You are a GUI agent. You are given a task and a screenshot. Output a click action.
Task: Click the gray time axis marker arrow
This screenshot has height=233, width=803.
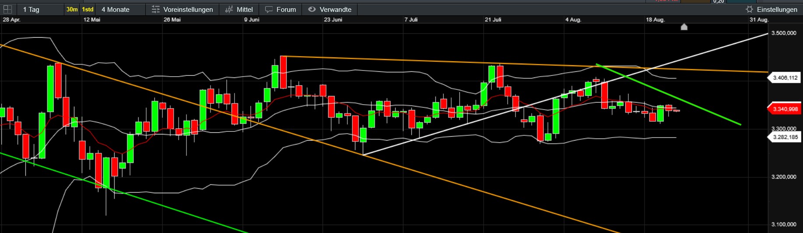(684, 27)
